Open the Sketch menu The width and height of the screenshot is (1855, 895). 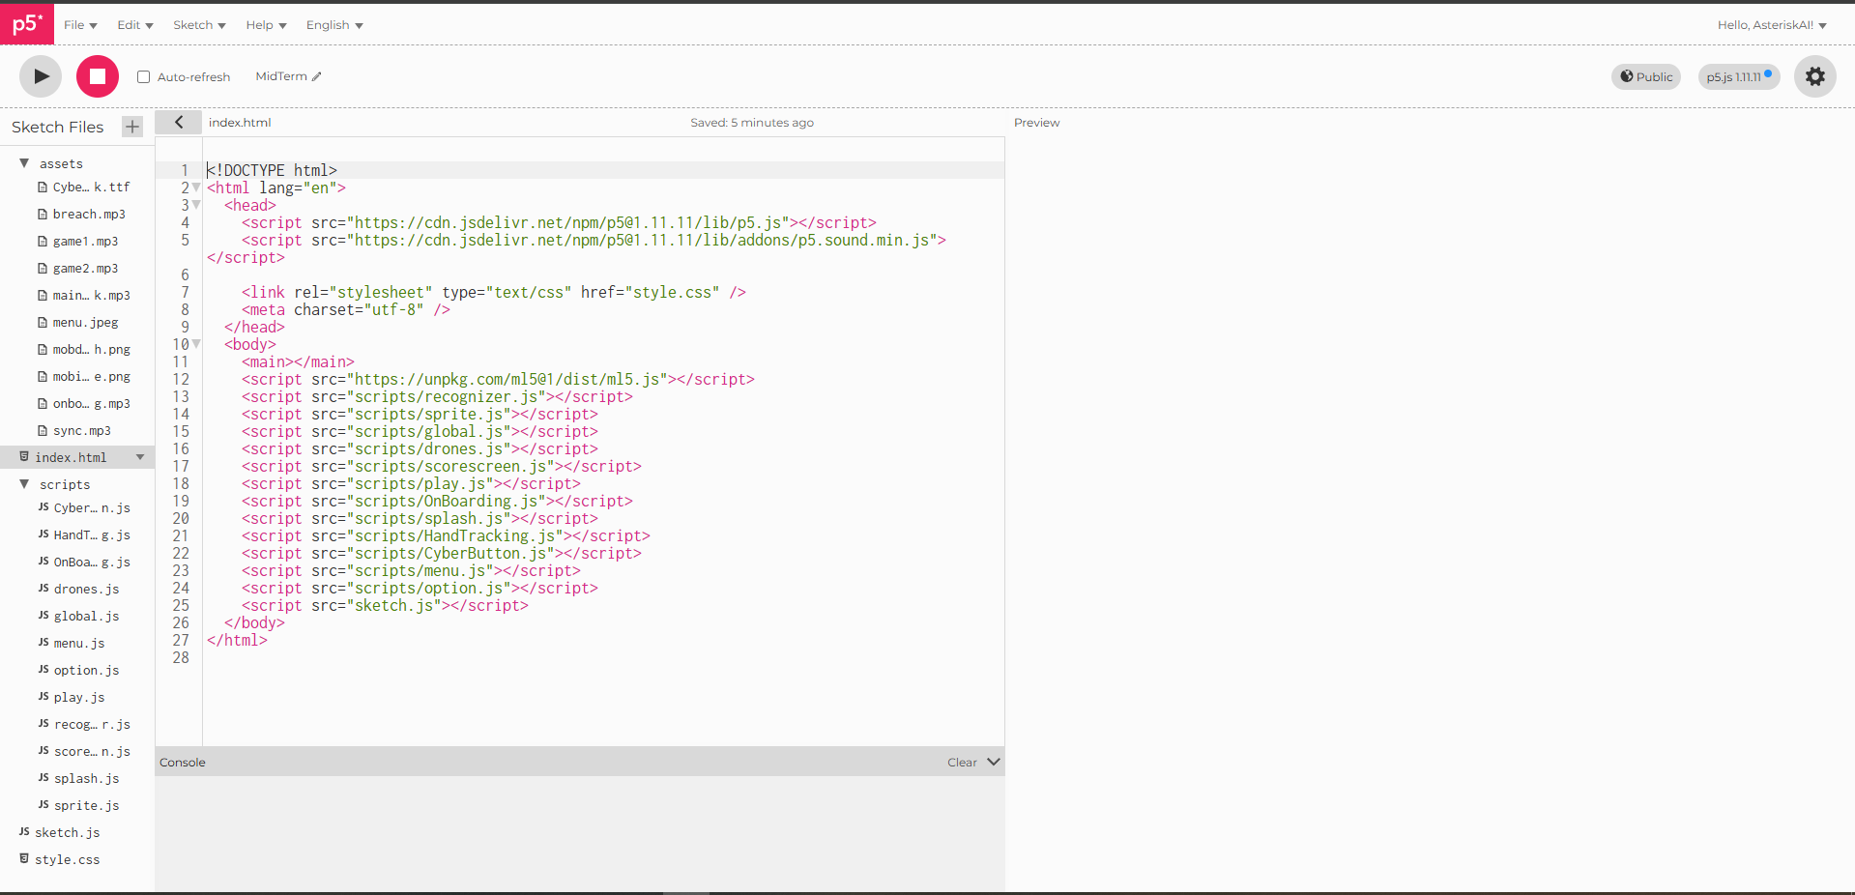click(199, 25)
